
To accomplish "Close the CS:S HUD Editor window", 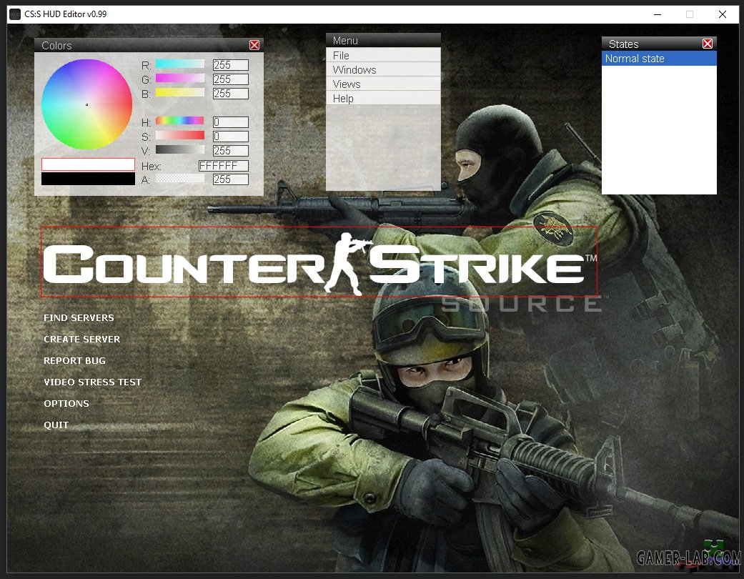I will (722, 14).
